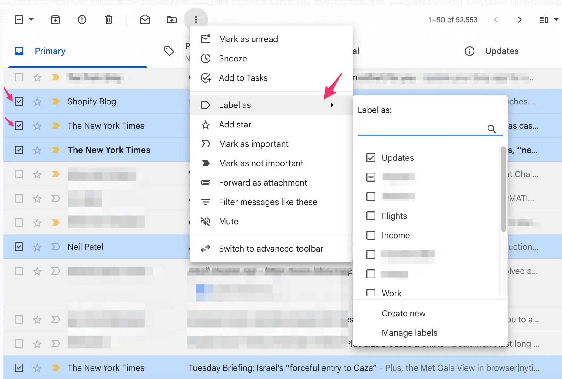Uncheck the Updates label checkbox
Viewport: 562px width, 379px height.
[371, 158]
